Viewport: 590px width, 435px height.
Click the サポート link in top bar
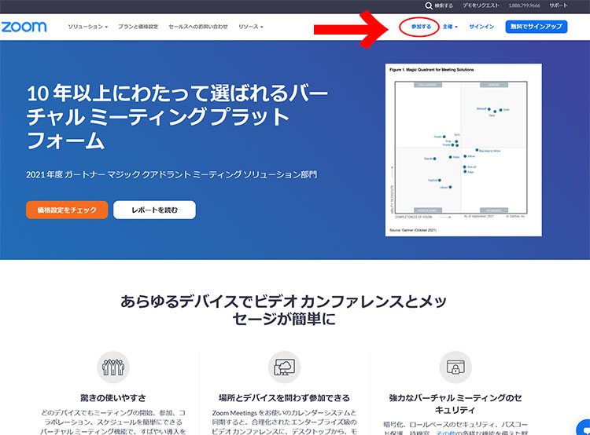558,5
